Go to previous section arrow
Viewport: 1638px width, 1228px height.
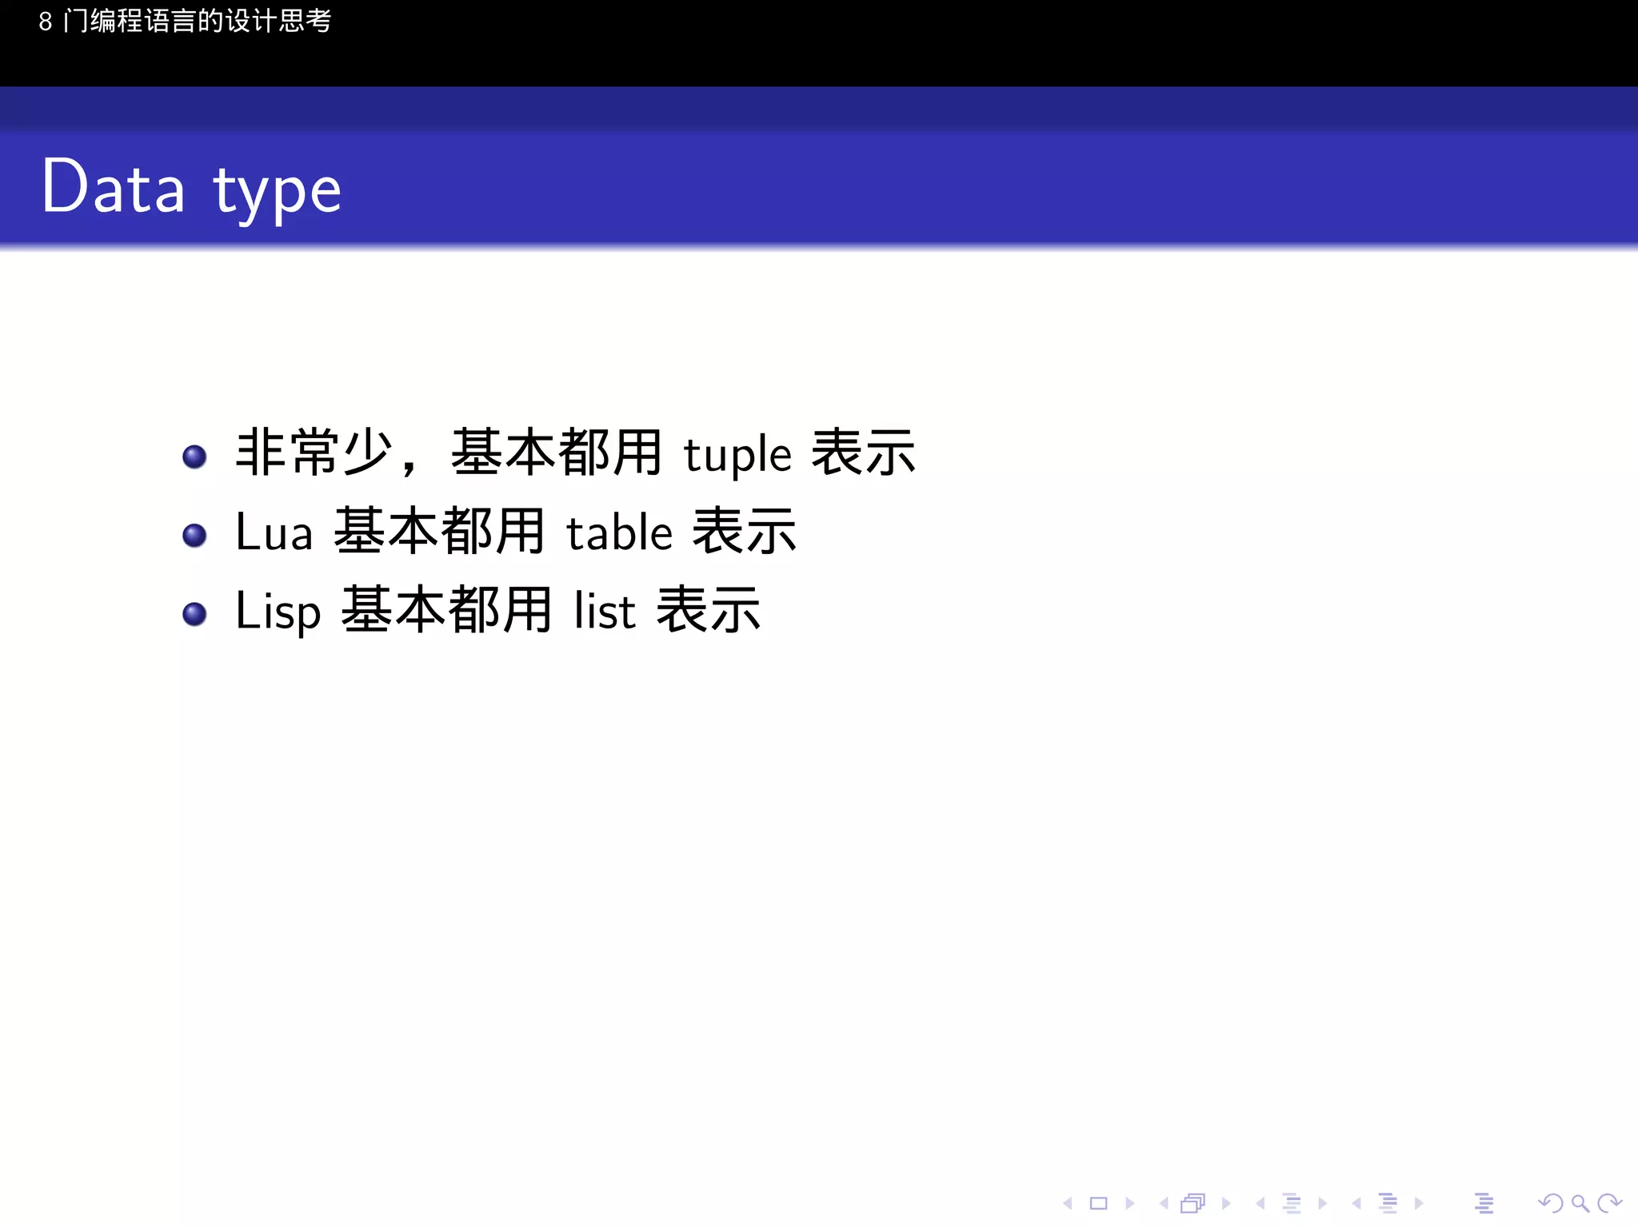(x=1356, y=1203)
